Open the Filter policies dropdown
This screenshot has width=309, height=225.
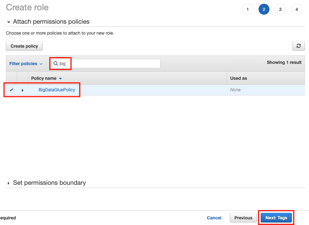(x=26, y=64)
